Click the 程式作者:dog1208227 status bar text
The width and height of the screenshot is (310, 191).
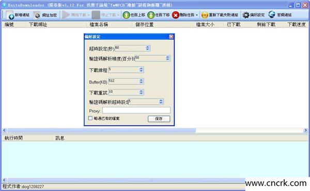tap(23, 186)
